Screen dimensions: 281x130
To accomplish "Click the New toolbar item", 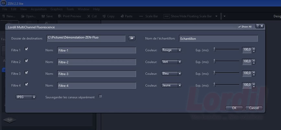I will [x=9, y=16].
